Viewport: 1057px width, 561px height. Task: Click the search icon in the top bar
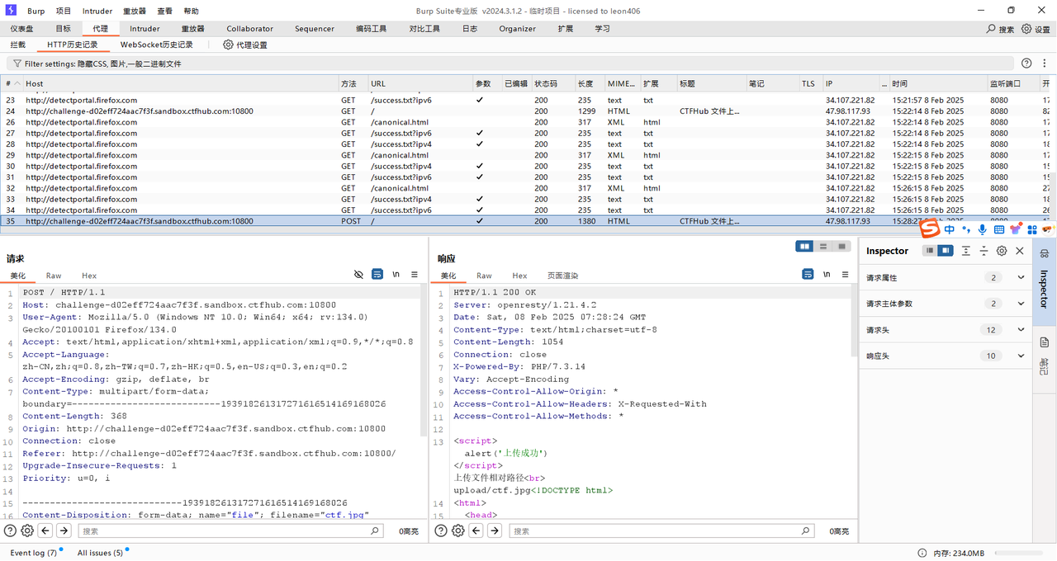coord(992,29)
